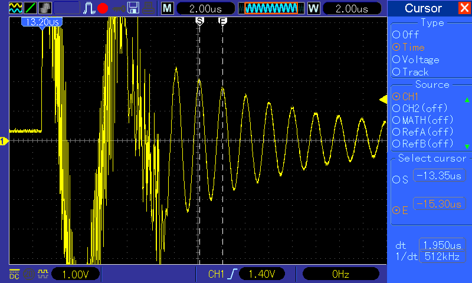This screenshot has height=283, width=472.
Task: Click the 0Hz frequency counter readout
Action: click(x=340, y=274)
